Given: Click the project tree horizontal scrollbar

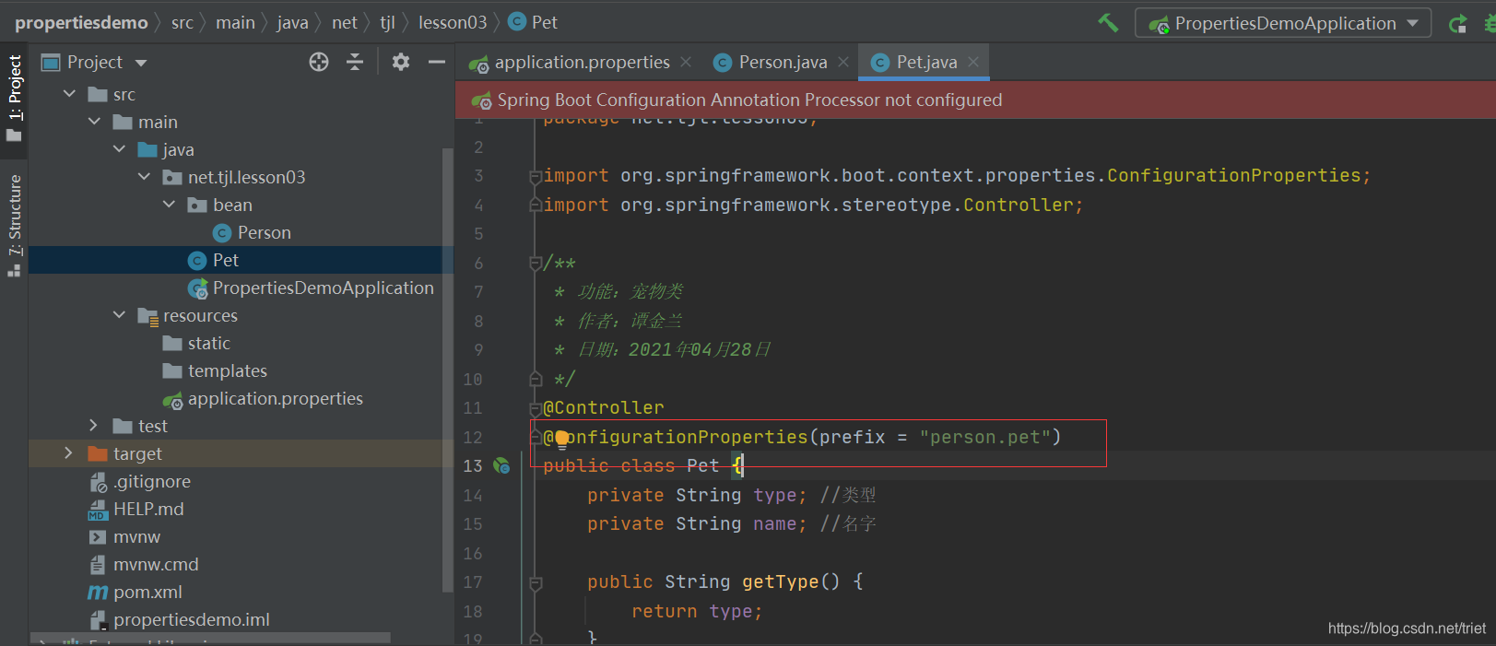Looking at the screenshot, I should tap(210, 638).
